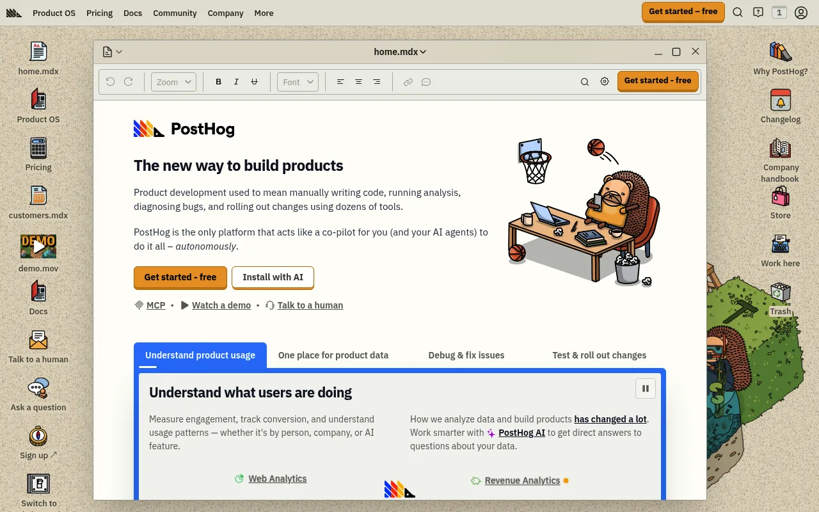This screenshot has height=512, width=819.
Task: Select the Understand product usage tab
Action: tap(200, 355)
